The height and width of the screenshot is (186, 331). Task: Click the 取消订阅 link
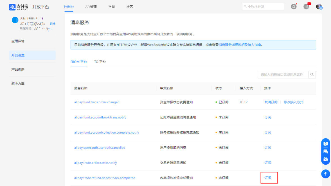point(271,102)
